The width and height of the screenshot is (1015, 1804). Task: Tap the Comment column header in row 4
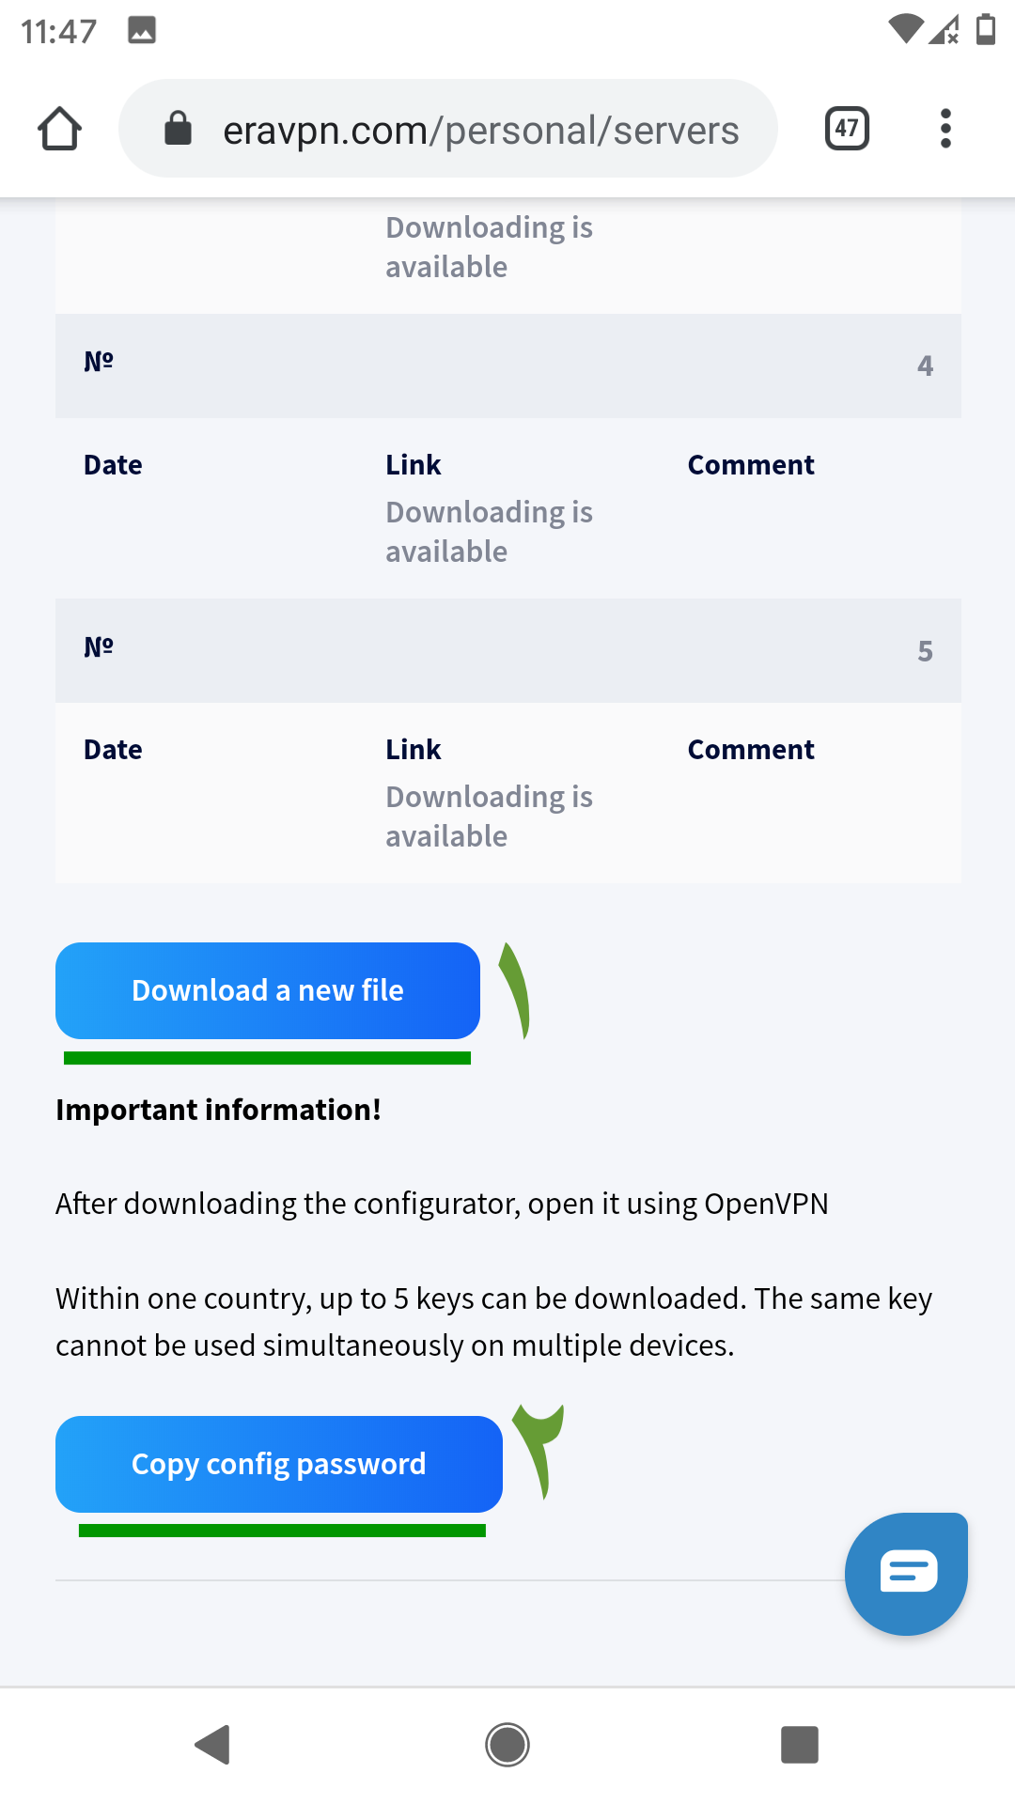pyautogui.click(x=750, y=465)
